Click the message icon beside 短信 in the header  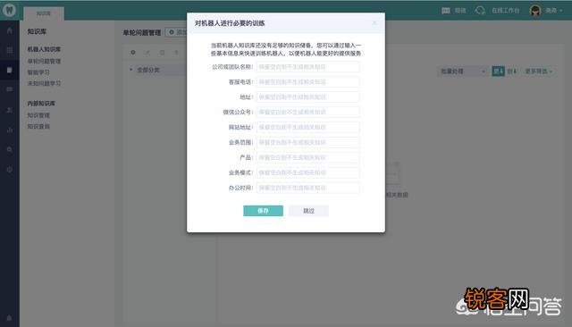445,11
